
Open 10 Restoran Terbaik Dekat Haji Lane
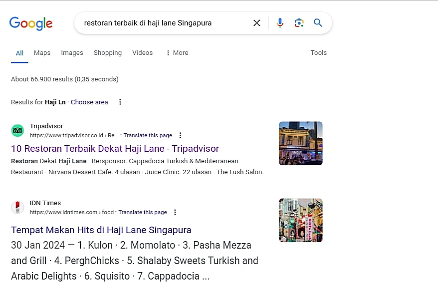[x=115, y=149]
